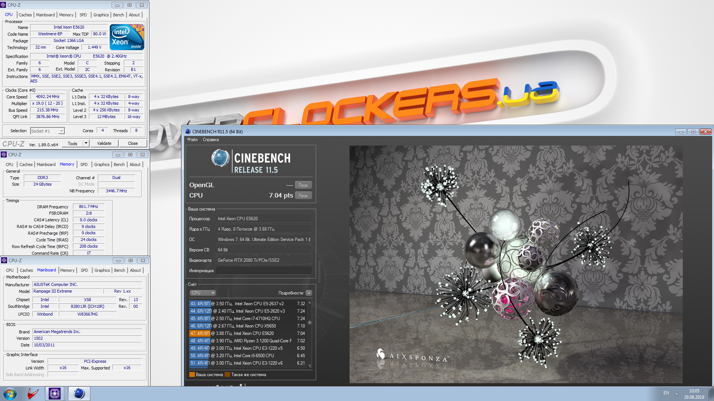Open the Tools dropdown arrow

pyautogui.click(x=86, y=143)
